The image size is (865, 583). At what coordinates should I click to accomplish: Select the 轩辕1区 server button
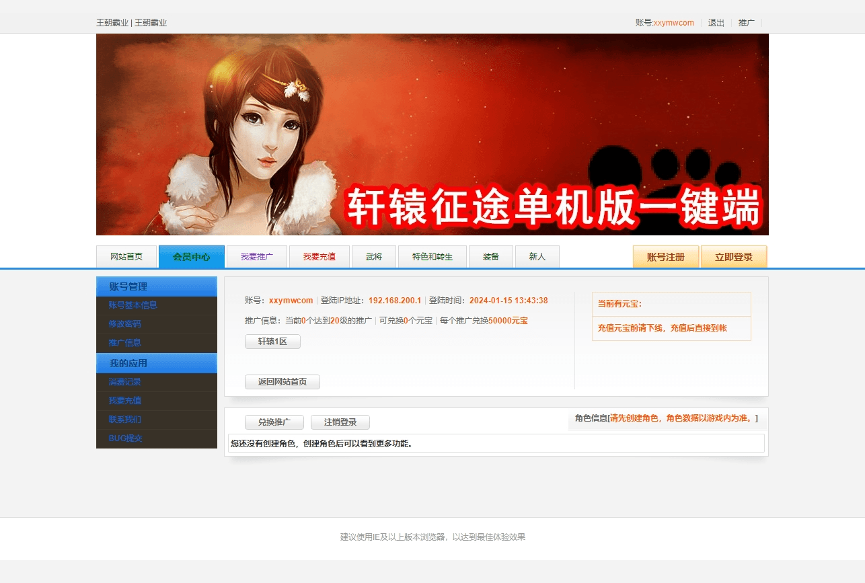tap(272, 342)
